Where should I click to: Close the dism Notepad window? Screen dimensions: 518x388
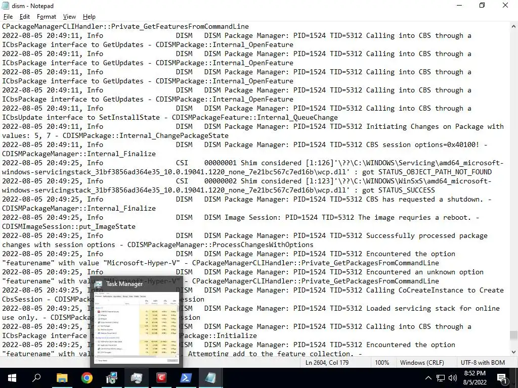[505, 6]
